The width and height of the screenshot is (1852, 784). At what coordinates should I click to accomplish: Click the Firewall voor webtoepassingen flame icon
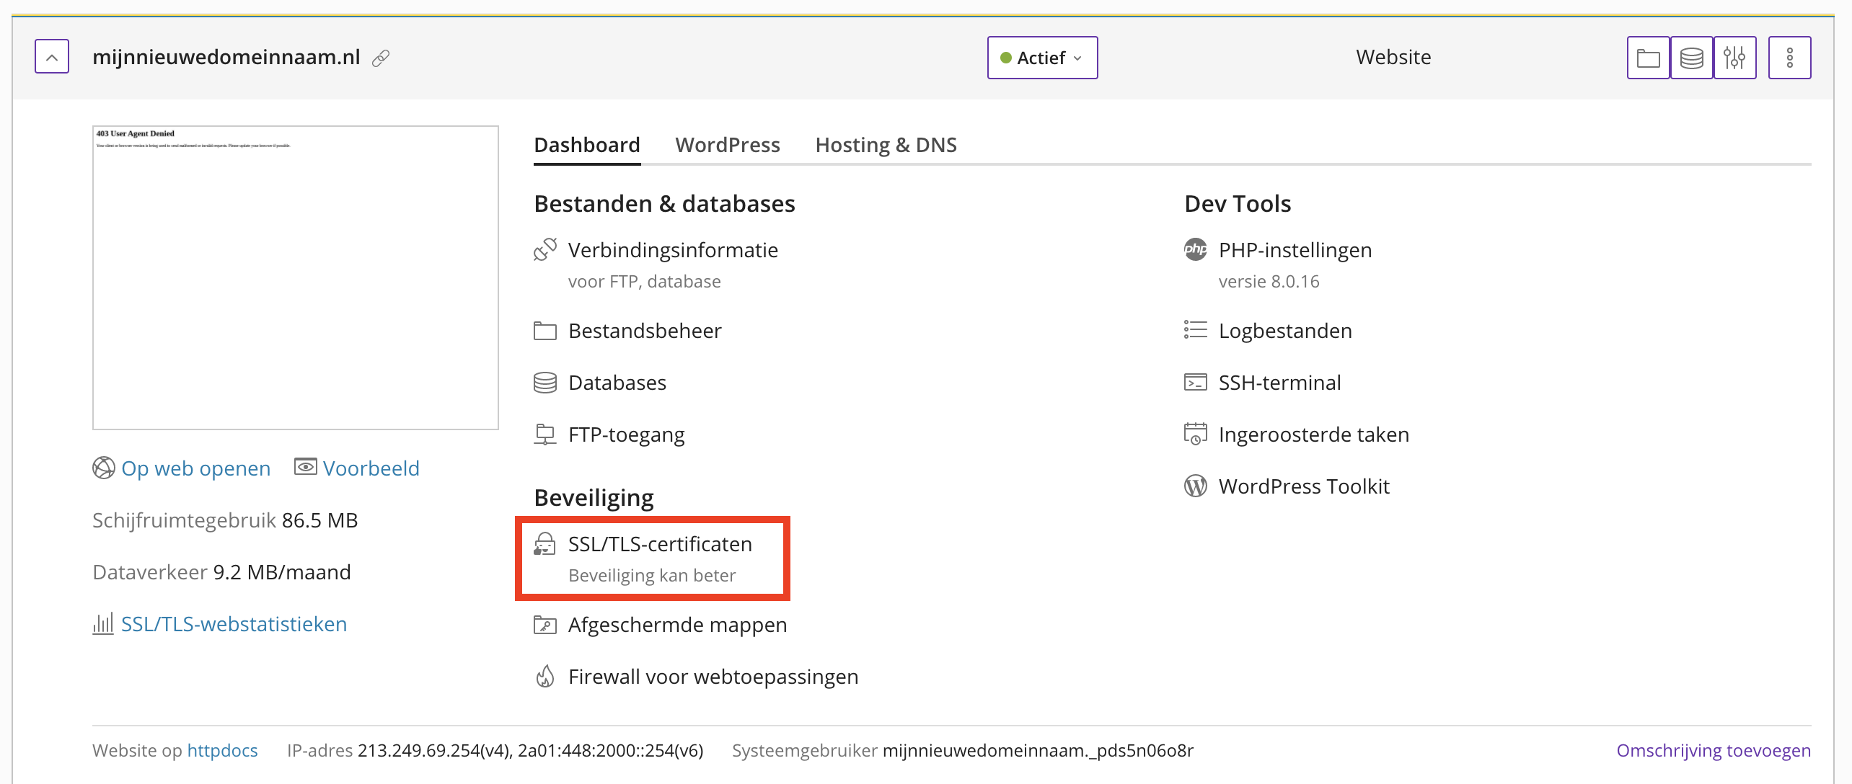coord(545,677)
